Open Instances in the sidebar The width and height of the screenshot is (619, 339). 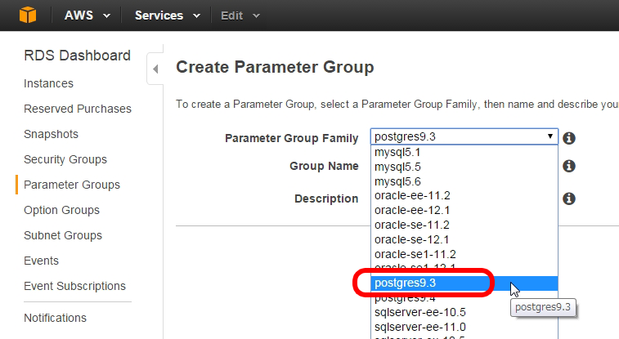point(48,83)
